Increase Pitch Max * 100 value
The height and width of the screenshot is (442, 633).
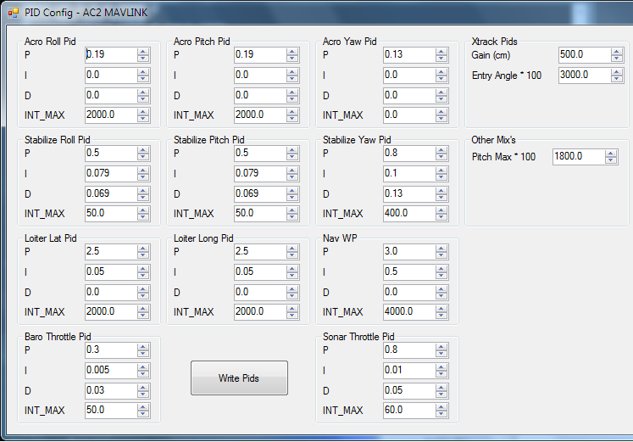[611, 153]
